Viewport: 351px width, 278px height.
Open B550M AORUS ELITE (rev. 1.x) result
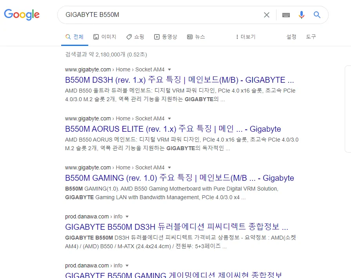coord(173,129)
